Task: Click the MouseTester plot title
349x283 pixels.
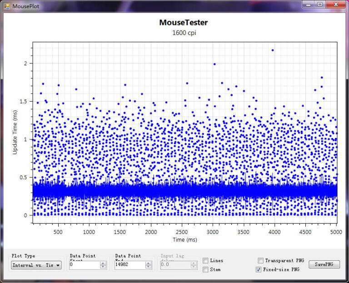Action: click(184, 22)
